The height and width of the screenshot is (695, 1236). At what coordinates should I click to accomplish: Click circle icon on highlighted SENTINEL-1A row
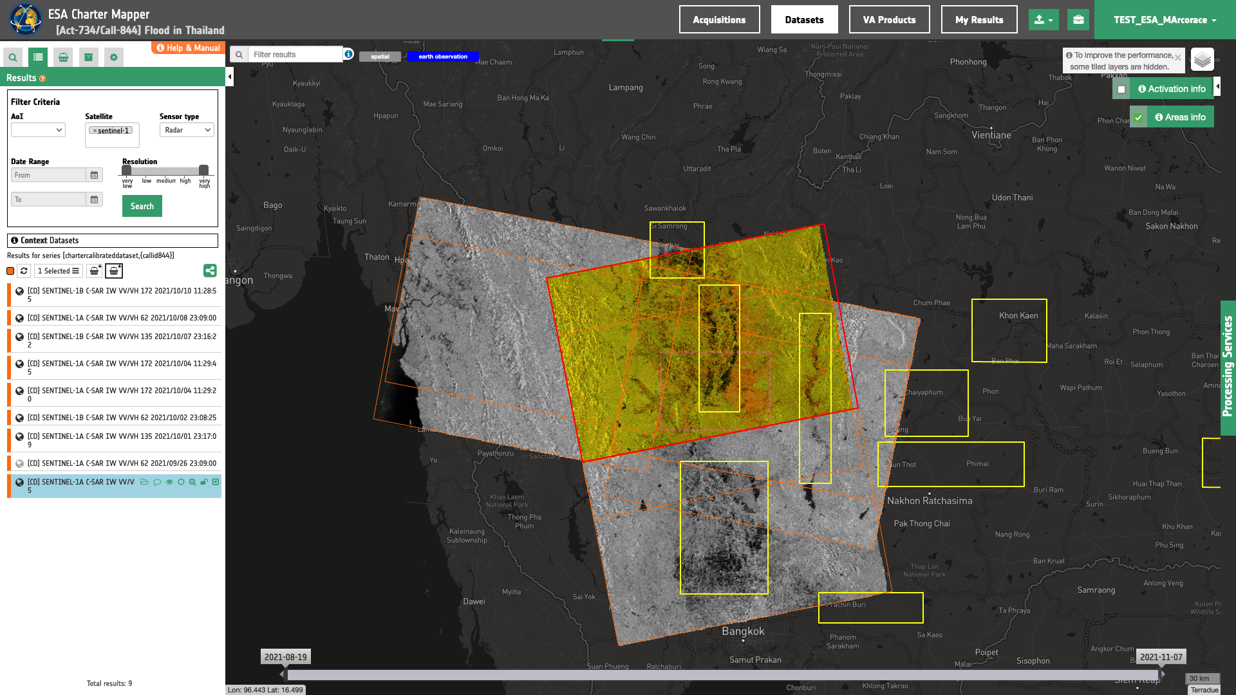point(181,482)
